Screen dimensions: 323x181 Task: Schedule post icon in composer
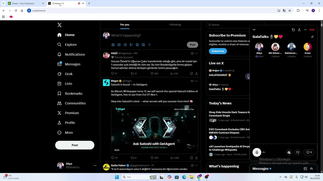[x=143, y=45]
